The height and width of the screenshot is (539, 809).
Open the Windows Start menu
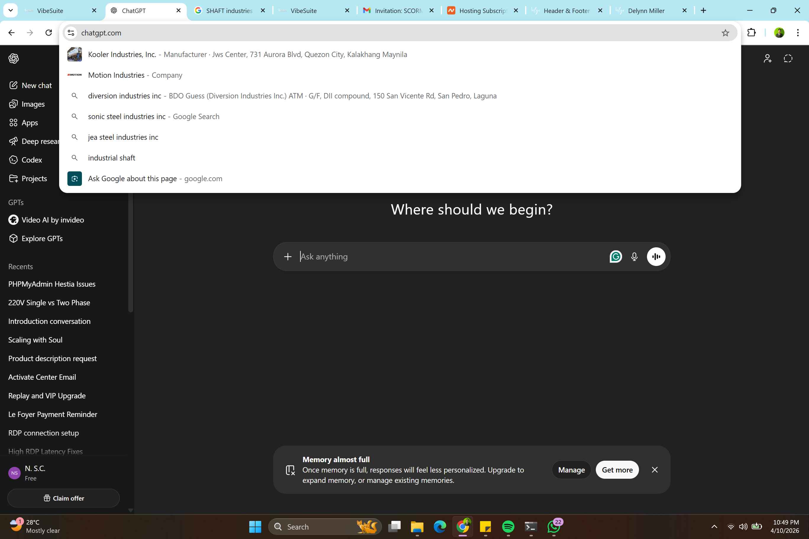(x=255, y=527)
